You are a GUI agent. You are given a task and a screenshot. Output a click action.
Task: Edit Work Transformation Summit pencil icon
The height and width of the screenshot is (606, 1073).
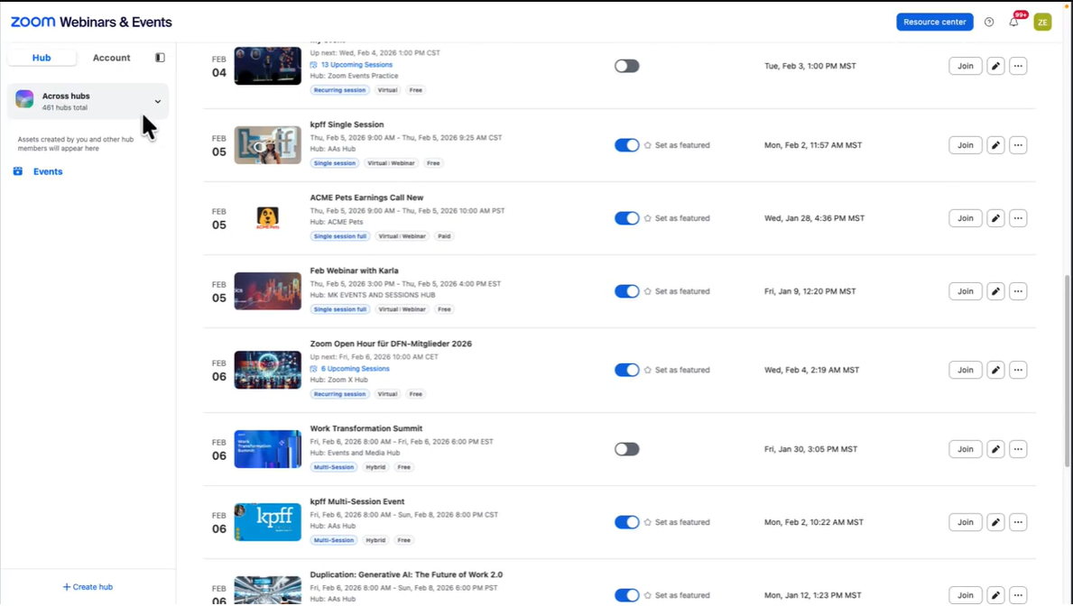pos(995,449)
